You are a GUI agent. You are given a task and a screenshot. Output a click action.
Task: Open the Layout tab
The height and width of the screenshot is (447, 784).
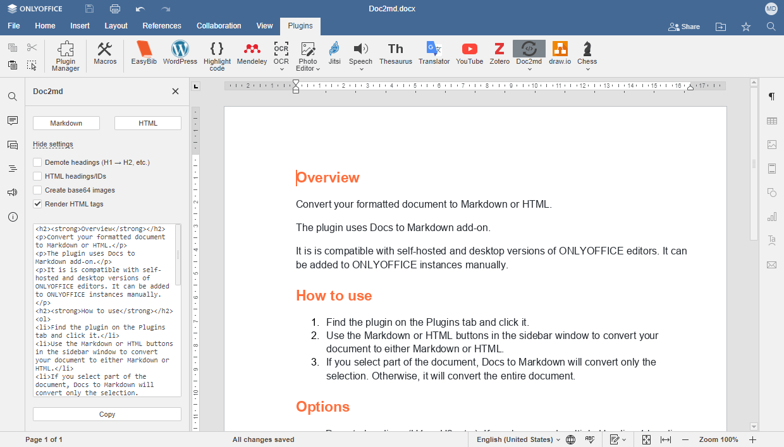click(x=116, y=26)
